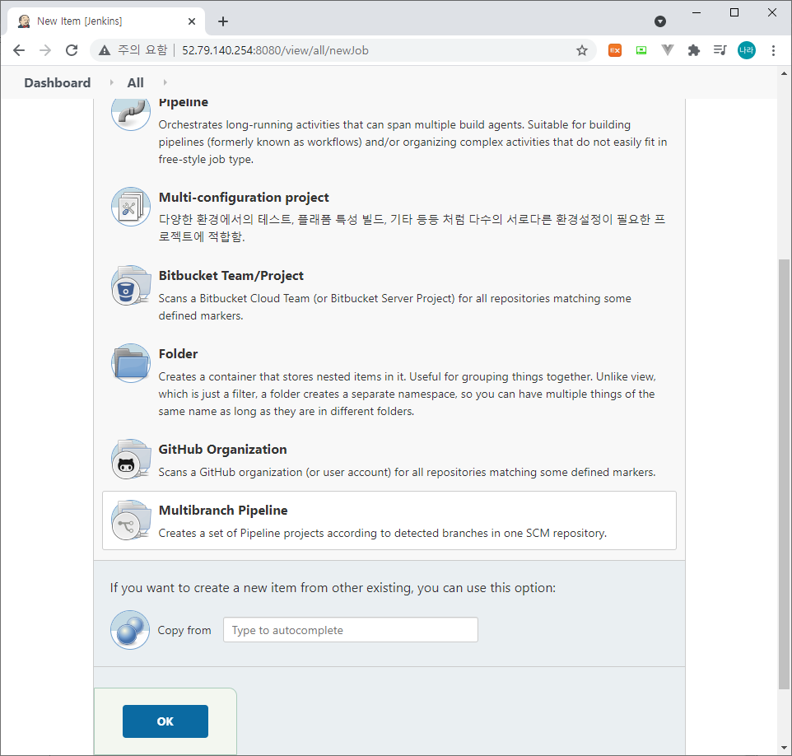792x756 pixels.
Task: Click 'If you want to create' hint text
Action: [333, 588]
